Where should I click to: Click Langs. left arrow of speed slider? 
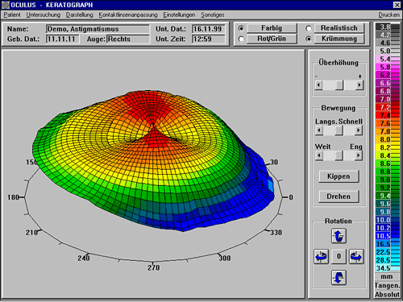coord(319,130)
